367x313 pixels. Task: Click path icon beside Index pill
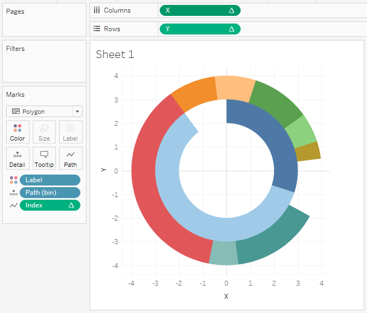14,205
